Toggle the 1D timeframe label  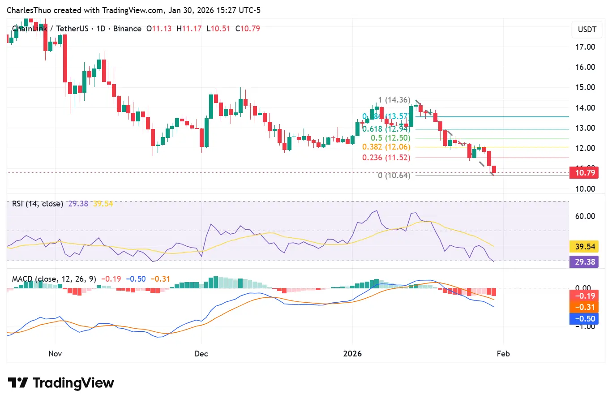point(100,28)
